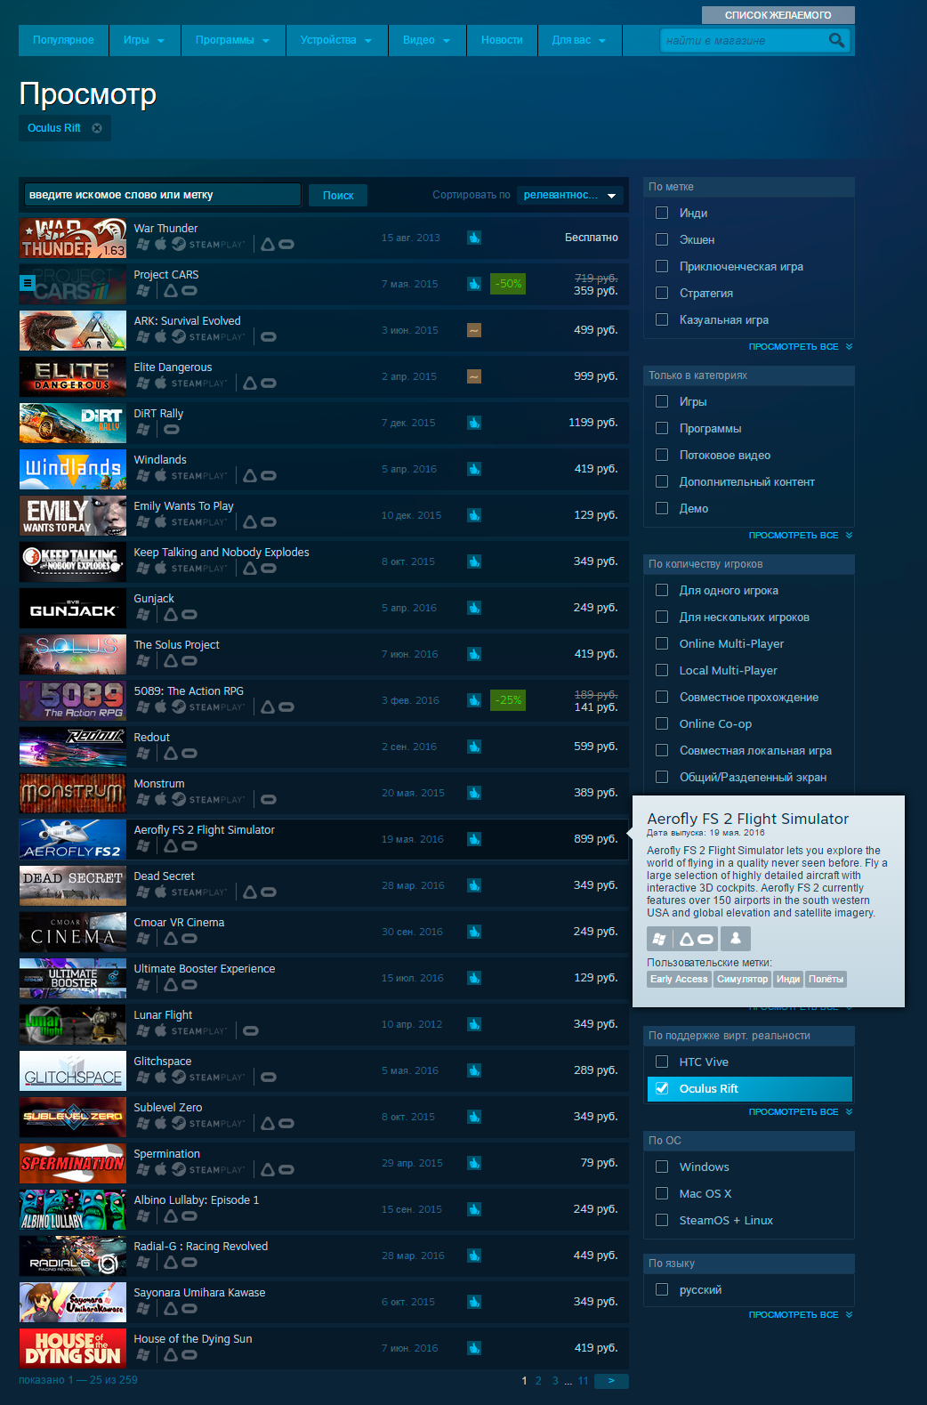The width and height of the screenshot is (927, 1405).
Task: Click the Apple icon under Lunar Flight
Action: (161, 1030)
